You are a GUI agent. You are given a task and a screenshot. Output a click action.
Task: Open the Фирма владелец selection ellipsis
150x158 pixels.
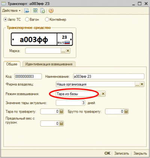[x=137, y=84]
